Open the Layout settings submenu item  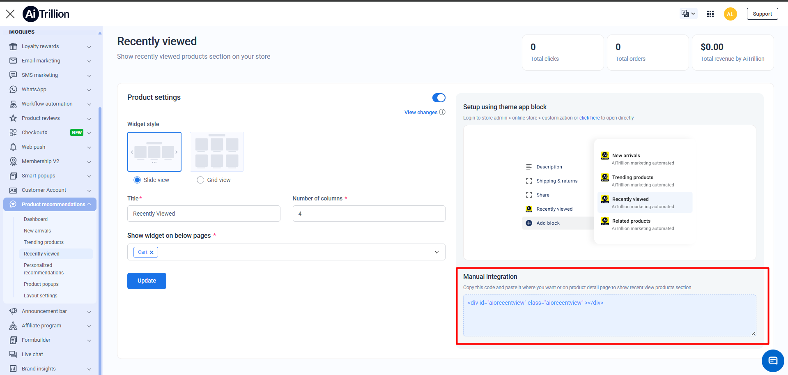pyautogui.click(x=41, y=296)
